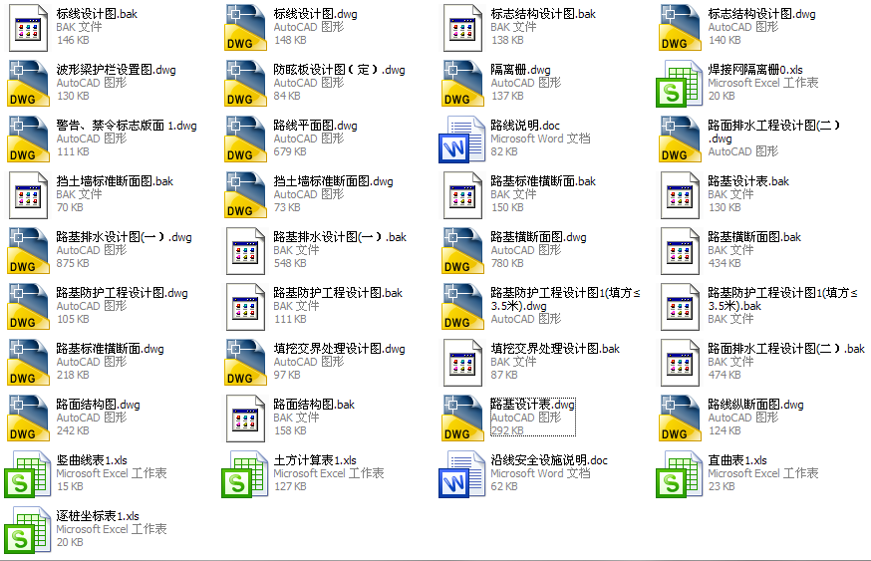Select 路基防护工程设计图1(填方≤3.5米).dwg icon

point(462,307)
